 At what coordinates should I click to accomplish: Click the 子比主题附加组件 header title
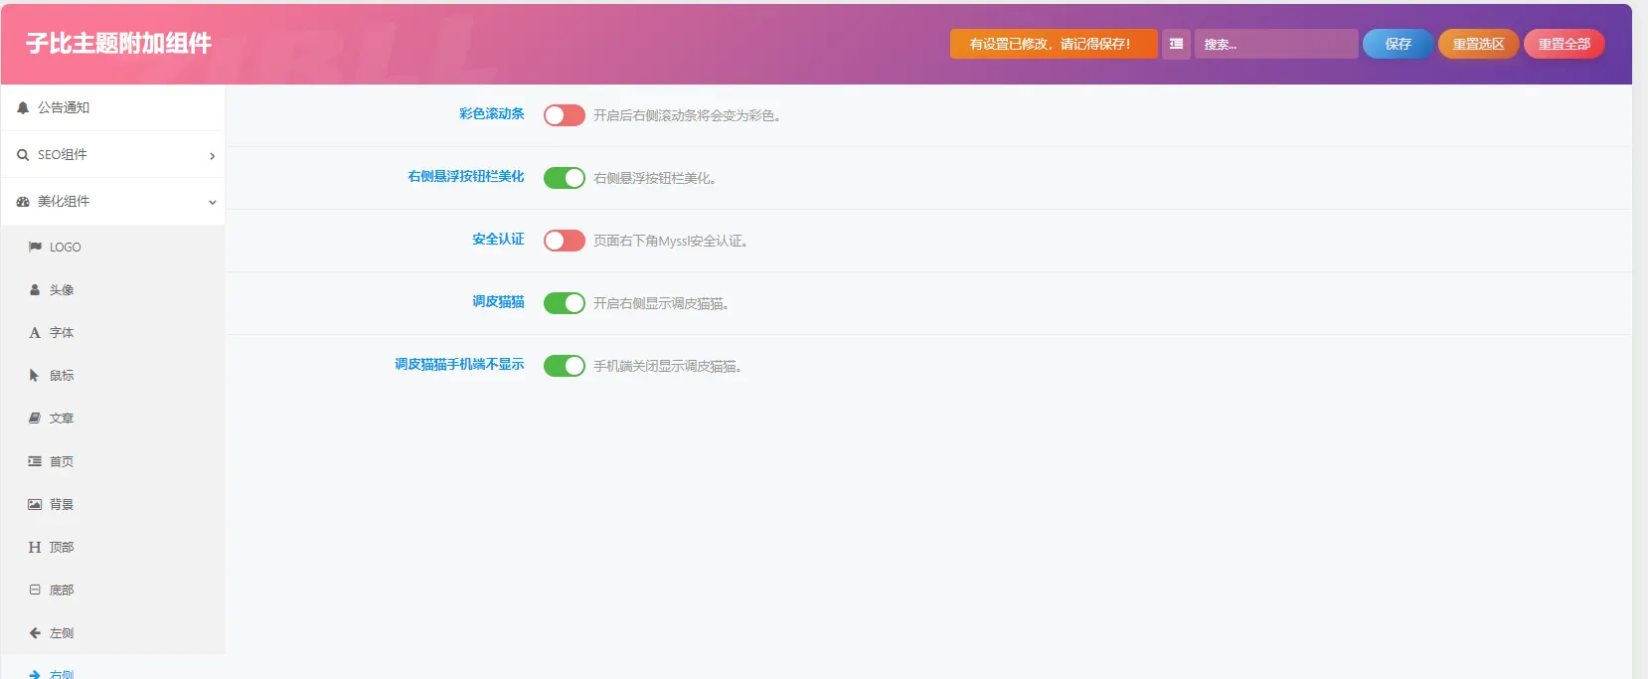coord(118,44)
